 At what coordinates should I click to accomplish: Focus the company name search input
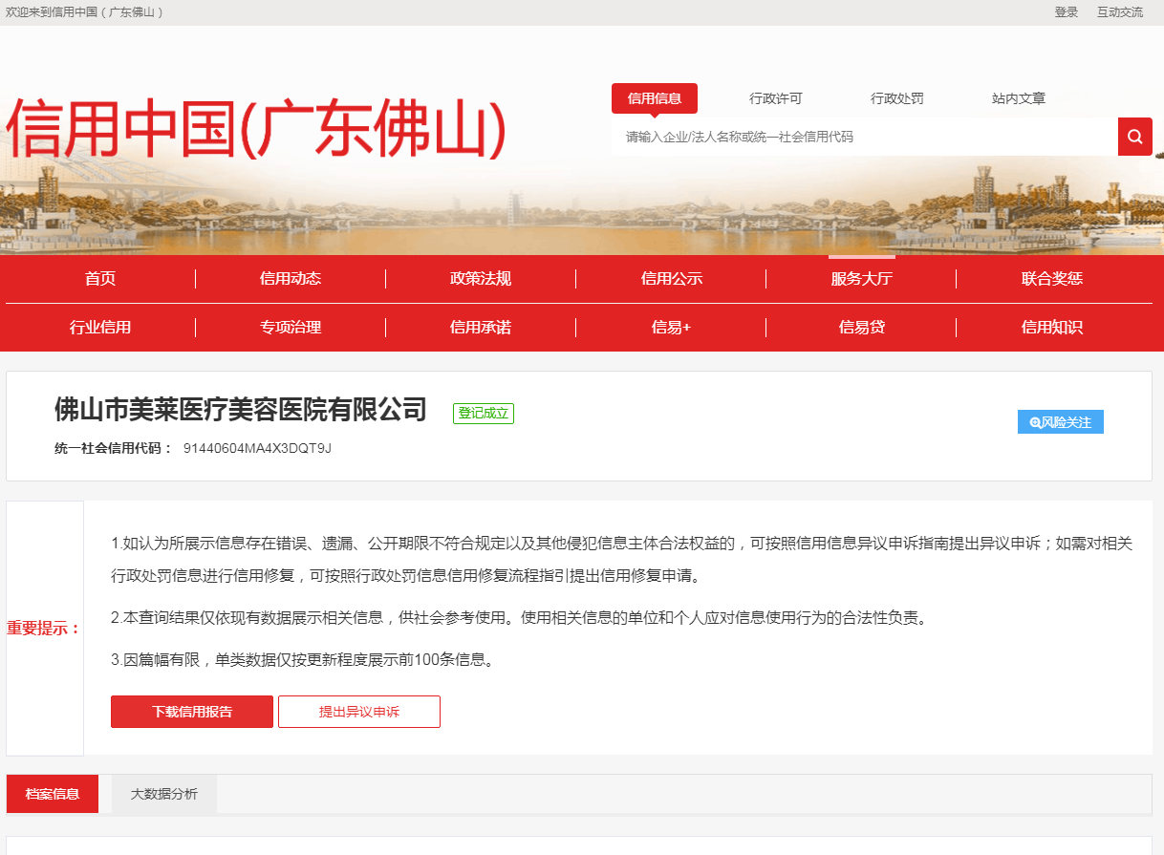(865, 137)
